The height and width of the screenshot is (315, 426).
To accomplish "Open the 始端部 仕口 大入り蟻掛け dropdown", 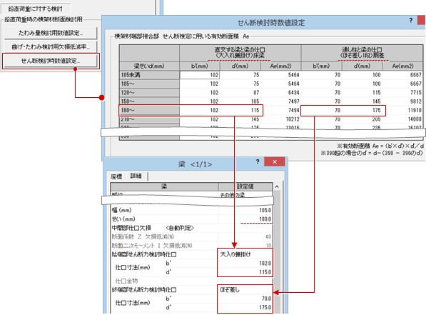I will (245, 254).
